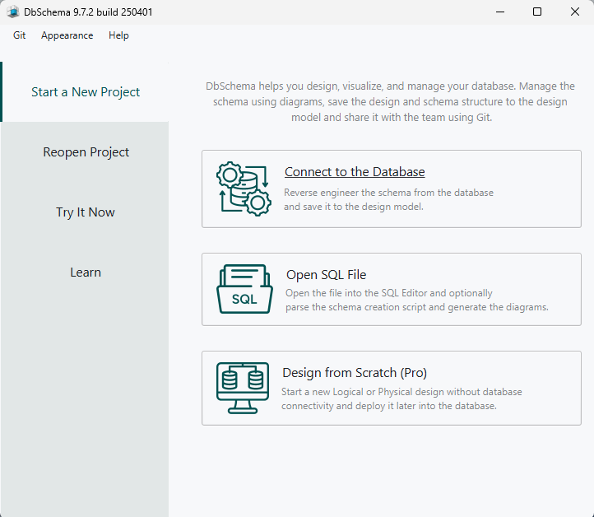
Task: Click 'Start a new Logical or Physical design' text
Action: point(401,392)
